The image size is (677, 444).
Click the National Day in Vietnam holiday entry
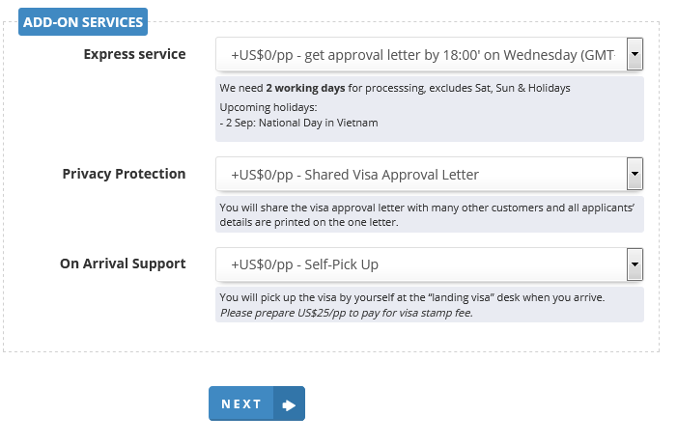pyautogui.click(x=301, y=123)
